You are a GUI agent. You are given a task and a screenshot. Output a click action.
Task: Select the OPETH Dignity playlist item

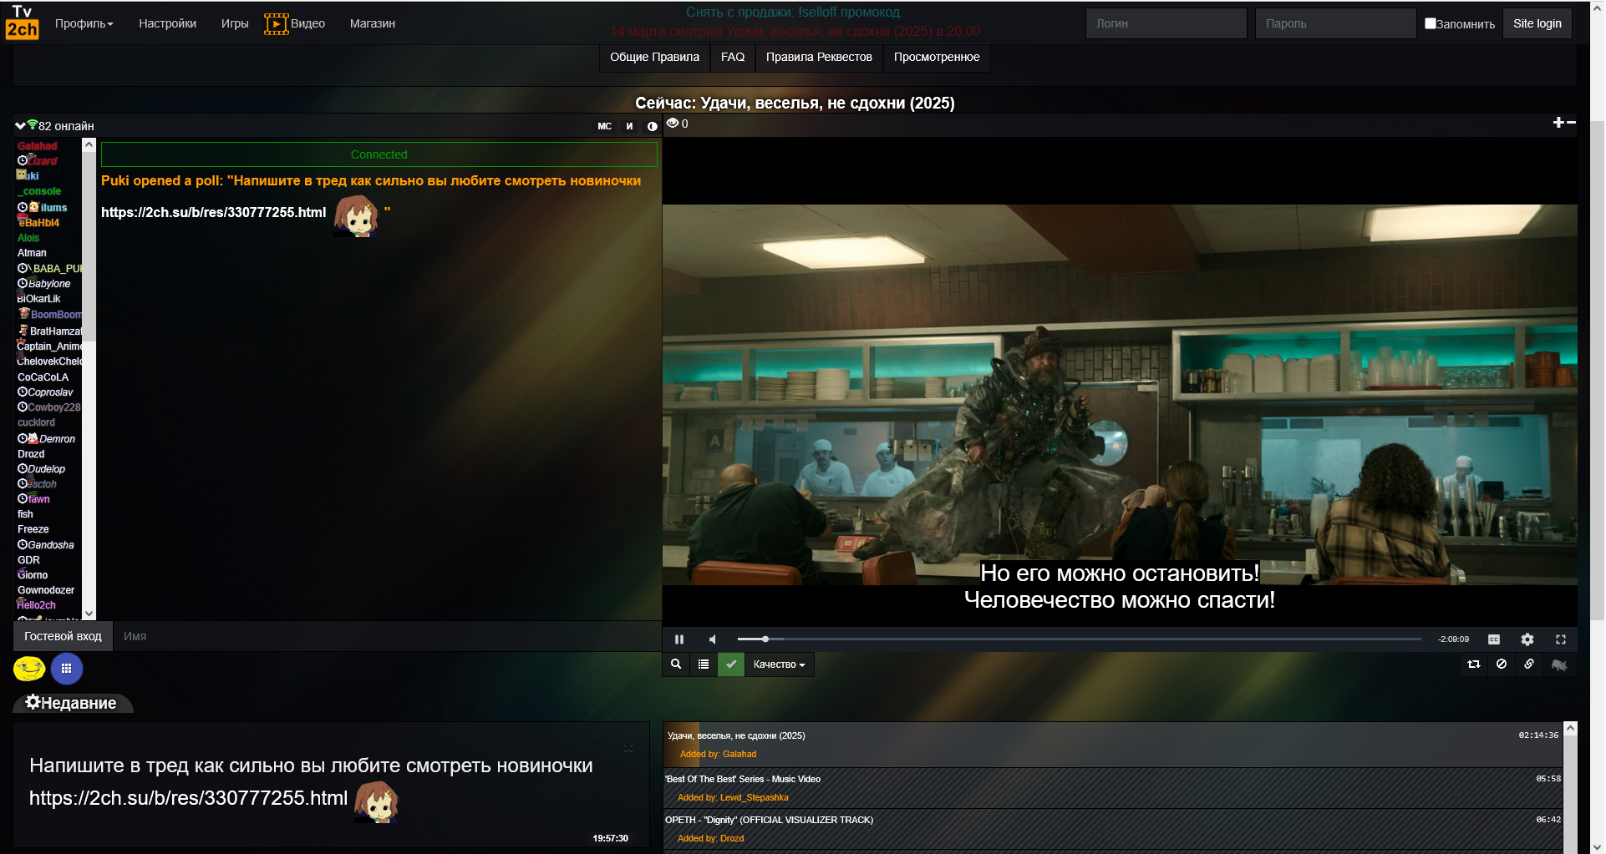(1113, 829)
